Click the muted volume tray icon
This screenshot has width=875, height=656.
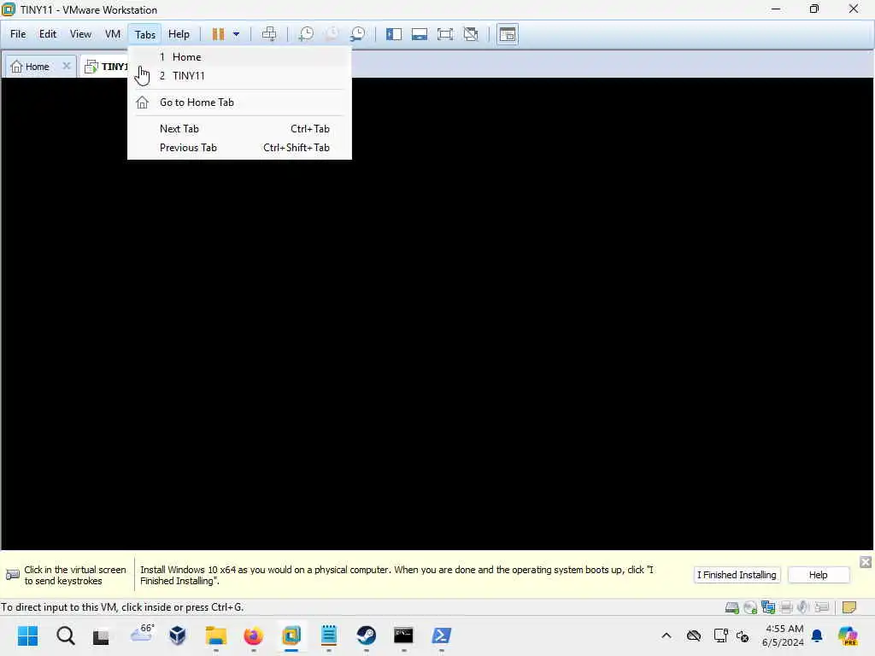pos(743,635)
